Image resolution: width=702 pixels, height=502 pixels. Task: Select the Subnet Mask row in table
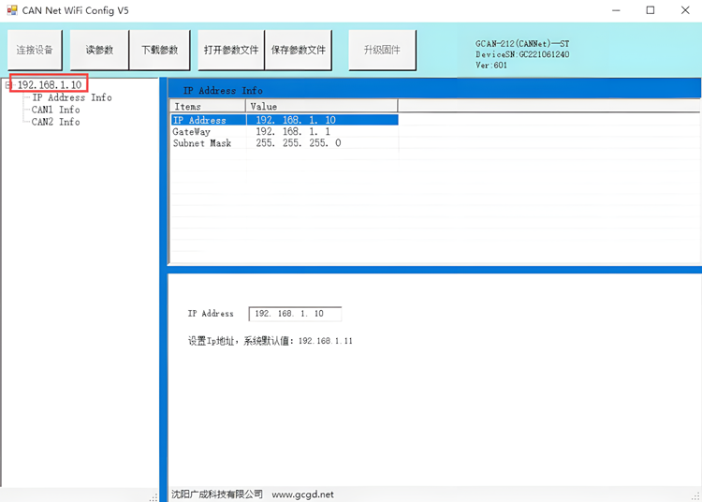click(x=201, y=143)
